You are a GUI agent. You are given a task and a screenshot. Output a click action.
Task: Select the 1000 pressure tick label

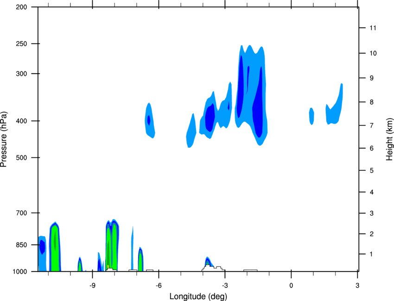point(20,272)
